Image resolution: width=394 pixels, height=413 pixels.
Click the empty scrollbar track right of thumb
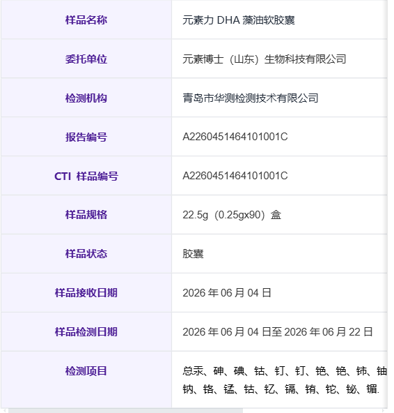(312, 411)
